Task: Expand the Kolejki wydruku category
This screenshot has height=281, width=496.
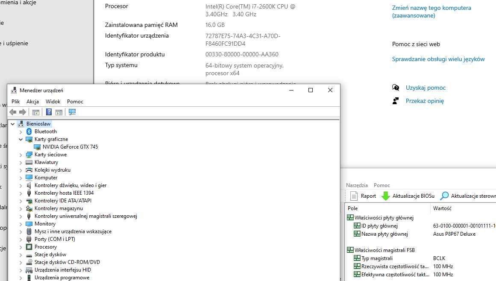Action: click(x=21, y=170)
